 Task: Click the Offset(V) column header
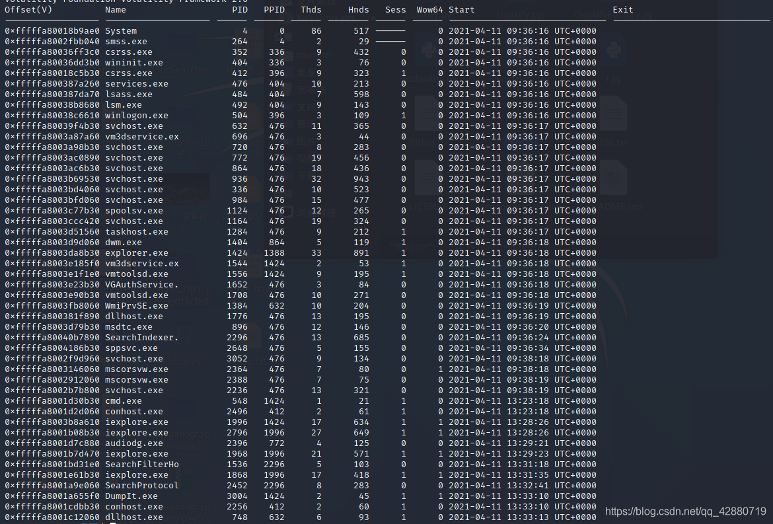[x=28, y=9]
